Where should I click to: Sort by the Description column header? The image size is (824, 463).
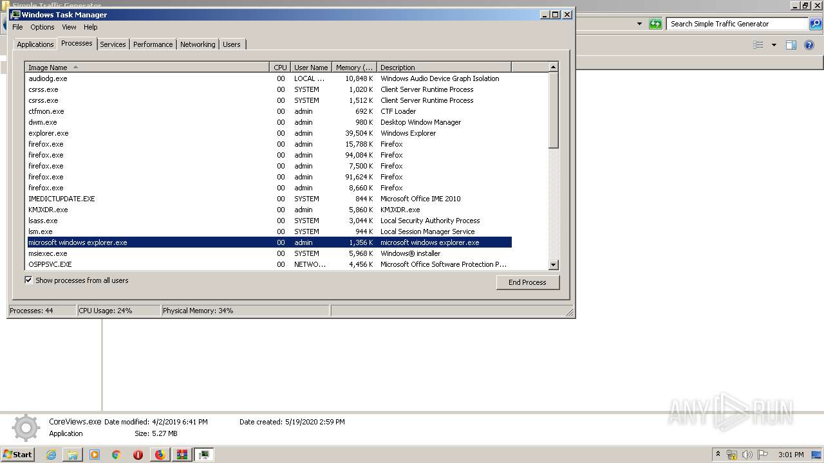(444, 68)
